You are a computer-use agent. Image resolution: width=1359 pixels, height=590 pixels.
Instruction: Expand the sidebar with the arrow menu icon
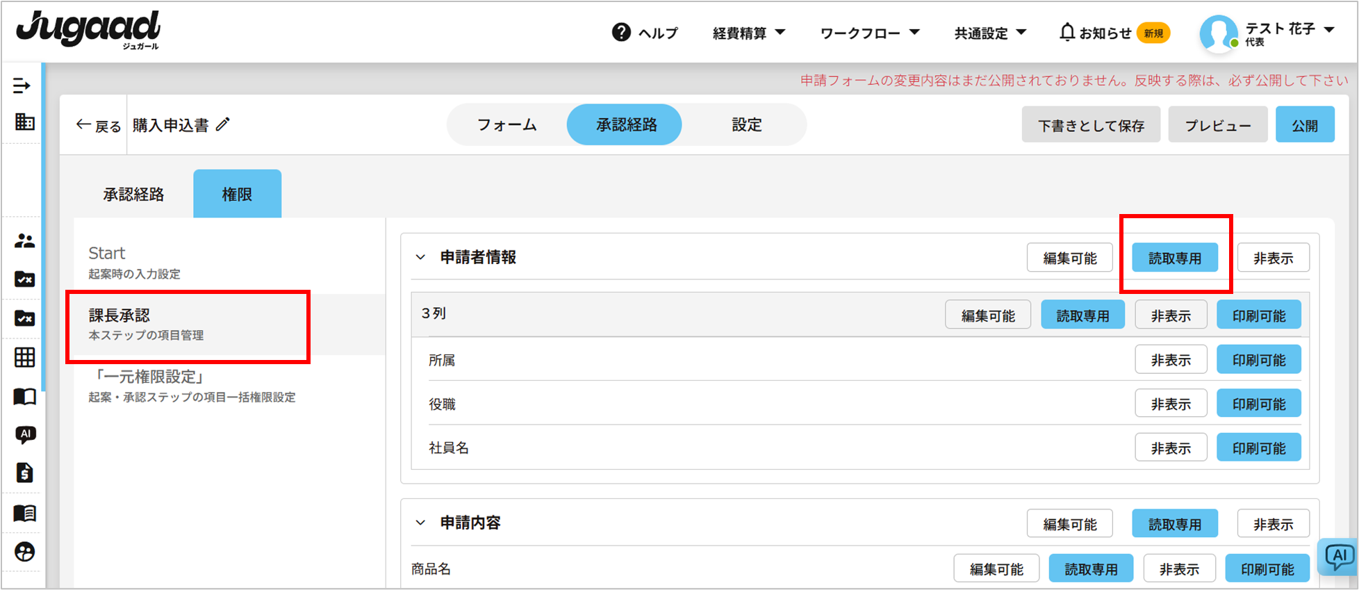22,85
